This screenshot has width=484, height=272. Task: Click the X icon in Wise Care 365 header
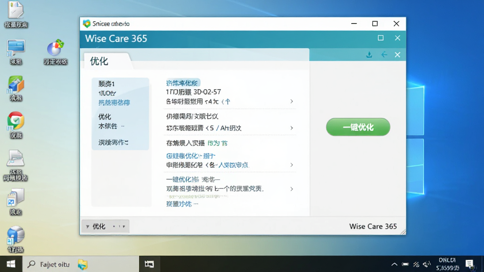pos(398,38)
